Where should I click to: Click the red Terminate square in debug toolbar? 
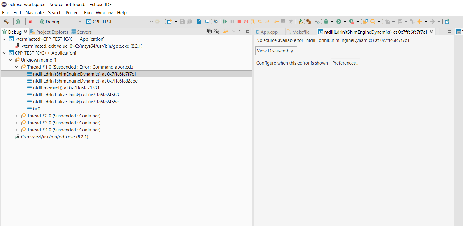239,22
